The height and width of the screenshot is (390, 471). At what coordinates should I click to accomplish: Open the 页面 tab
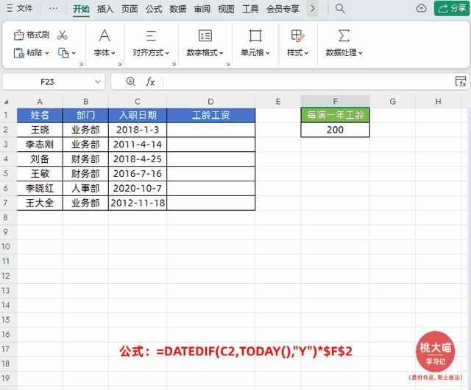tap(130, 9)
